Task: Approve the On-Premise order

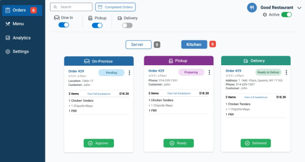Action: [99, 143]
